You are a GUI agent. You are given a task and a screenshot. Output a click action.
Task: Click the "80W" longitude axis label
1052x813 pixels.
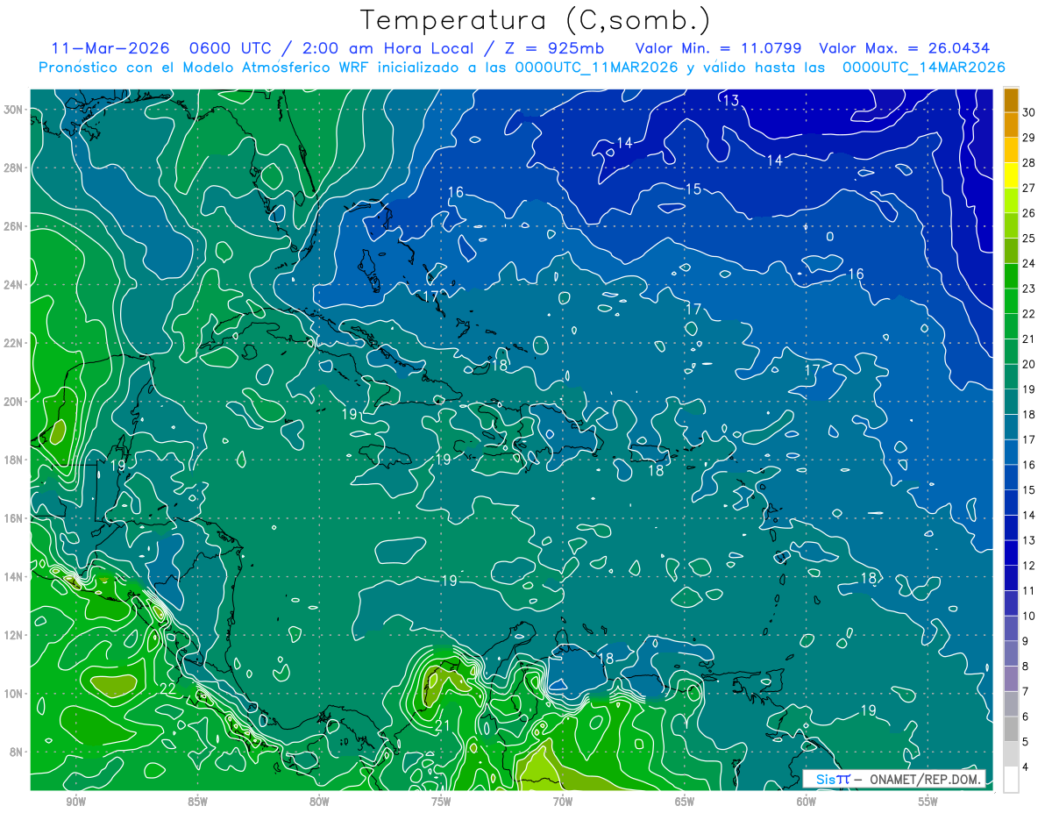pos(319,802)
